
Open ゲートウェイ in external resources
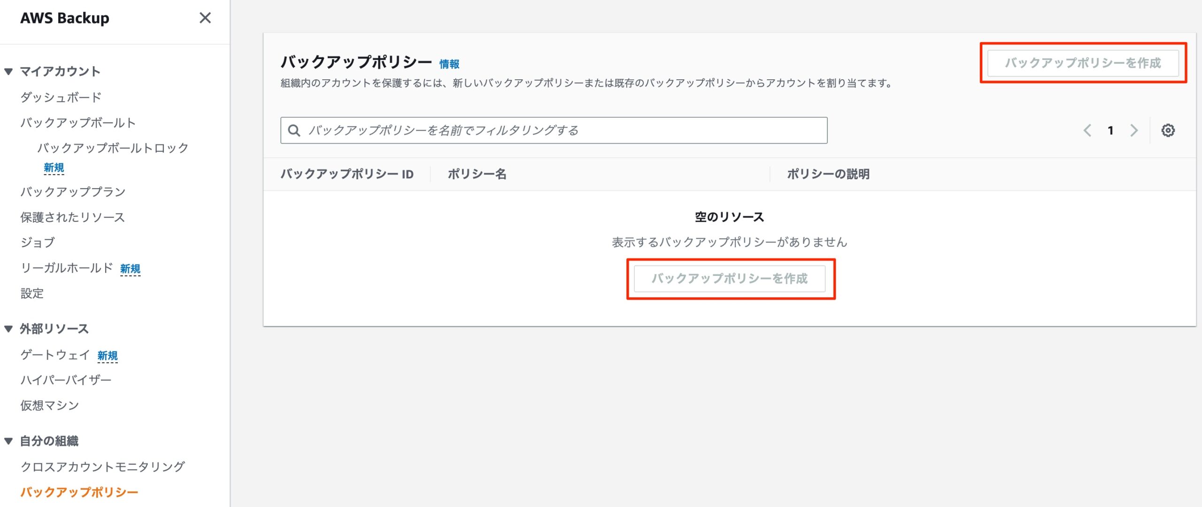(x=55, y=355)
